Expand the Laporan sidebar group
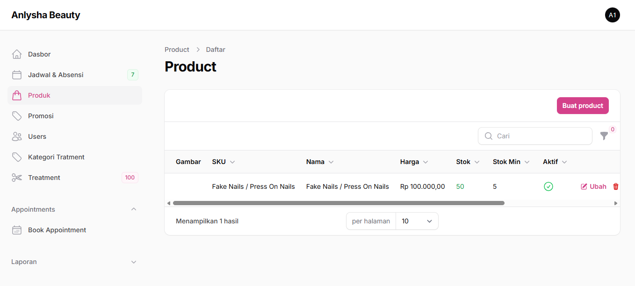 click(x=134, y=262)
